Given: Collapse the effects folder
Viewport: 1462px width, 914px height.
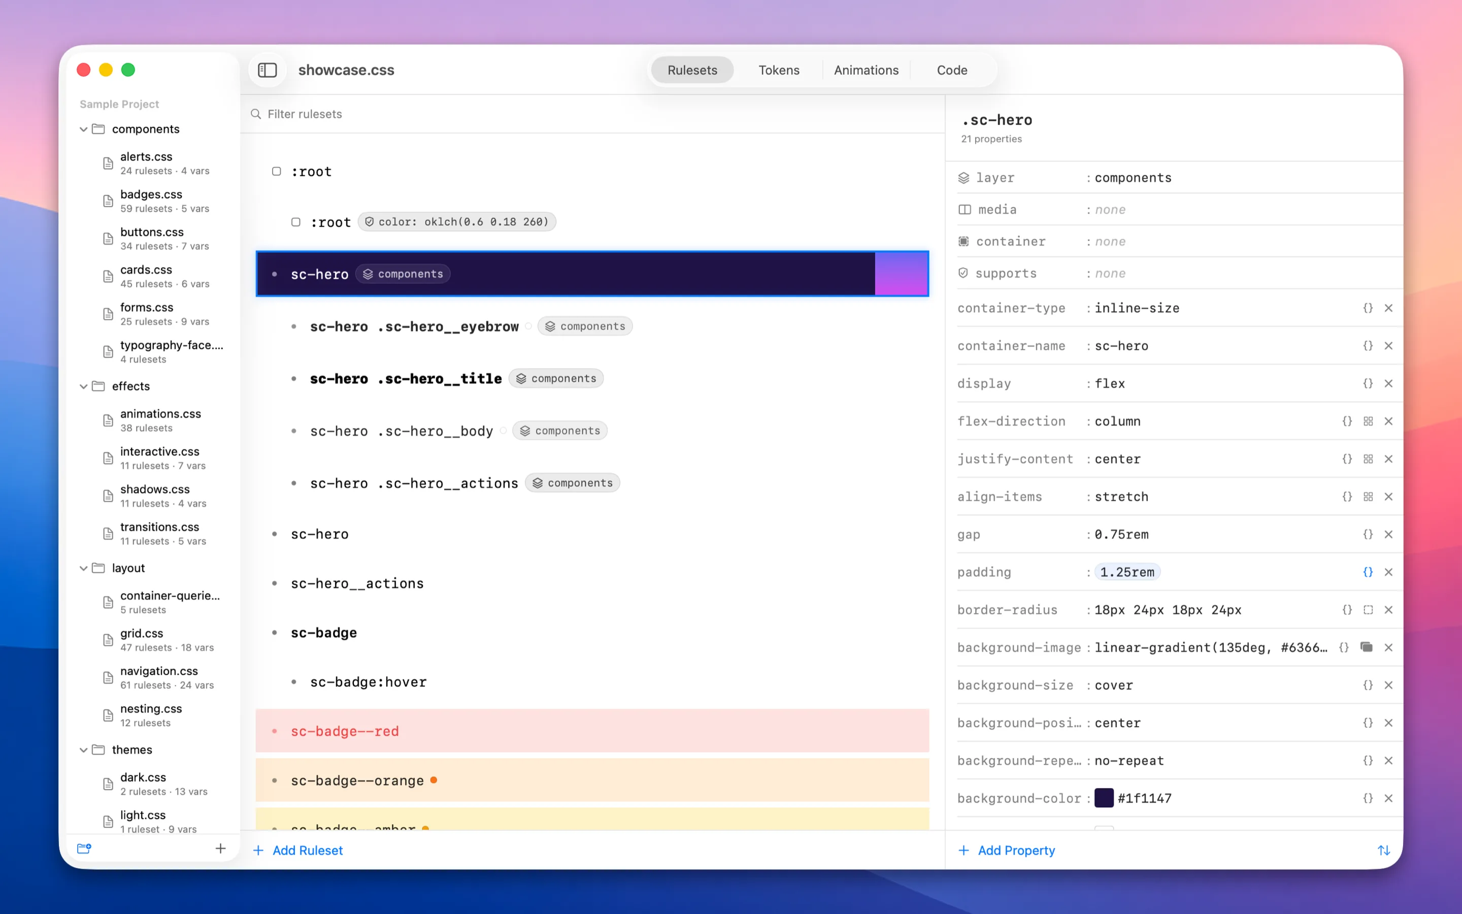Looking at the screenshot, I should 83,386.
